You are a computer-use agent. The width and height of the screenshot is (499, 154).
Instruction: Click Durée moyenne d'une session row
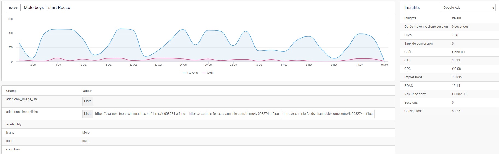coord(450,27)
